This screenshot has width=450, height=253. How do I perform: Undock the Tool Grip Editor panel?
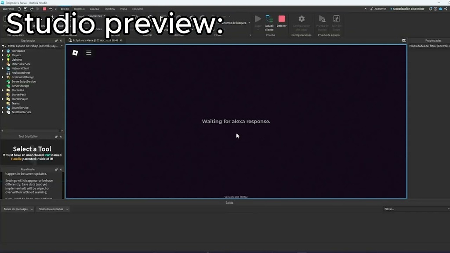pos(56,137)
